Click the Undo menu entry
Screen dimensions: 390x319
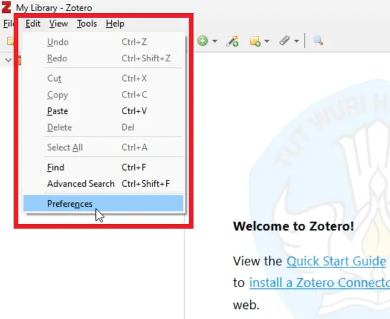[x=103, y=42]
